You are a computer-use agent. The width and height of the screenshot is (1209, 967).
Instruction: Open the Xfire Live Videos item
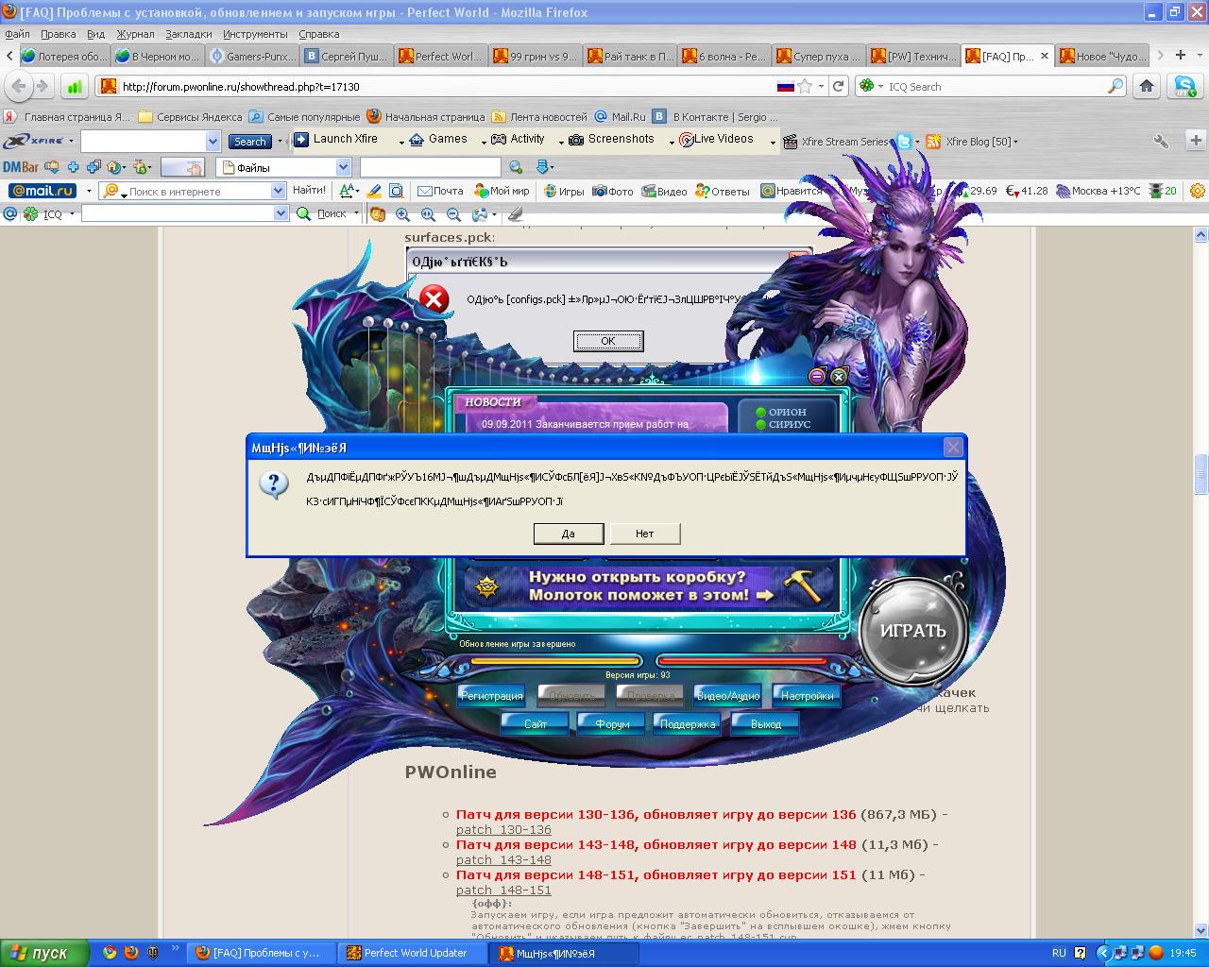pyautogui.click(x=716, y=139)
